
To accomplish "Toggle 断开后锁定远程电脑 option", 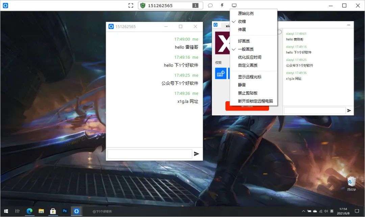I will pyautogui.click(x=253, y=101).
